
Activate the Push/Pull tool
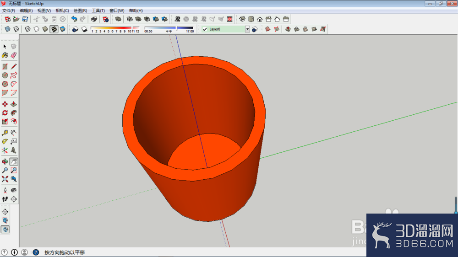point(14,104)
